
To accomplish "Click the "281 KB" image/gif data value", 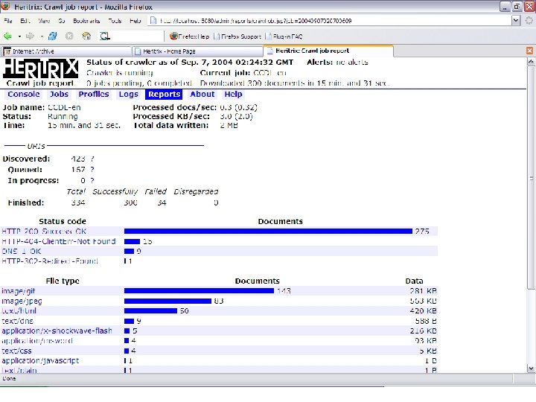I will pos(423,291).
